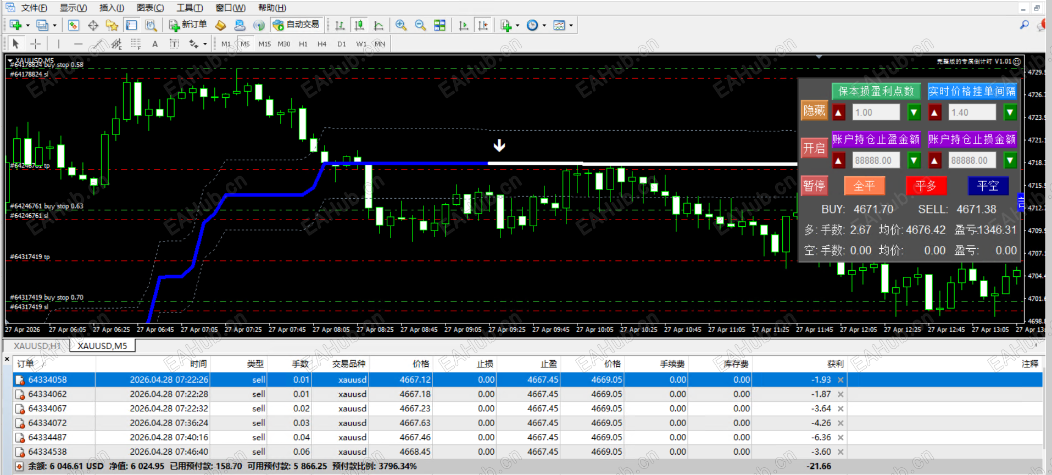Open the Strategy Tester icon

pos(151,25)
